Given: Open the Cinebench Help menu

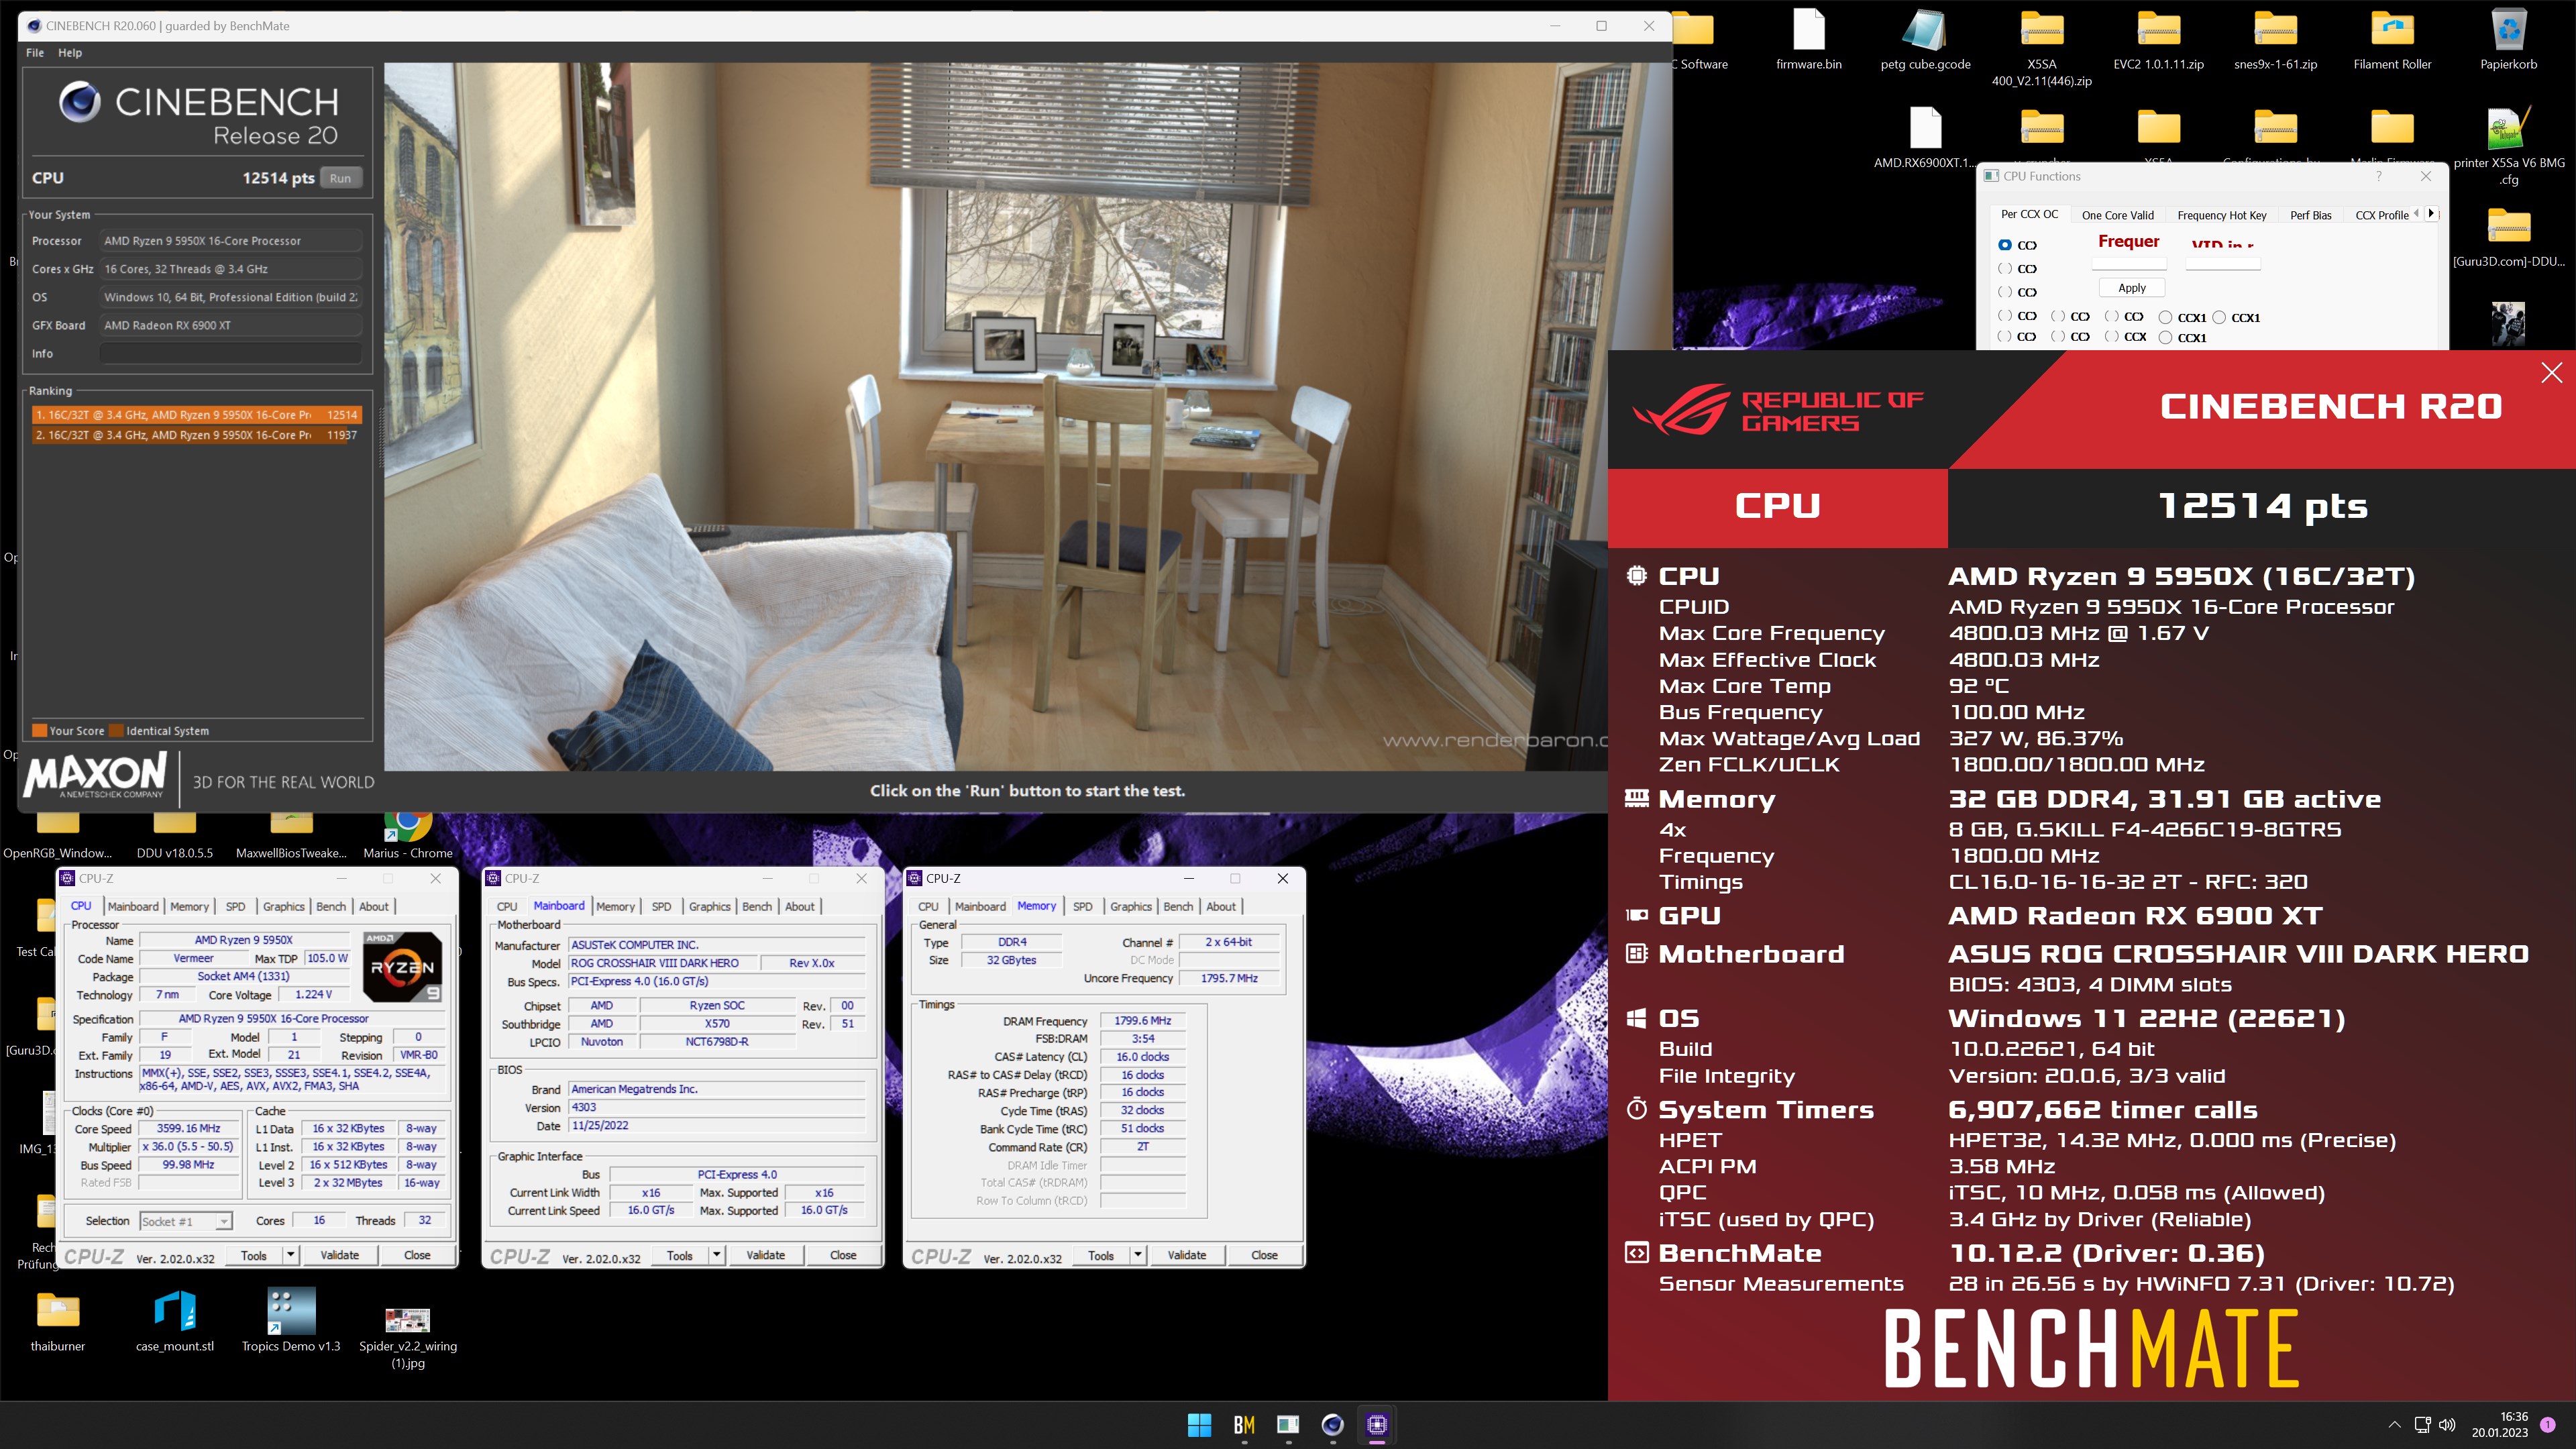Looking at the screenshot, I should pyautogui.click(x=70, y=53).
